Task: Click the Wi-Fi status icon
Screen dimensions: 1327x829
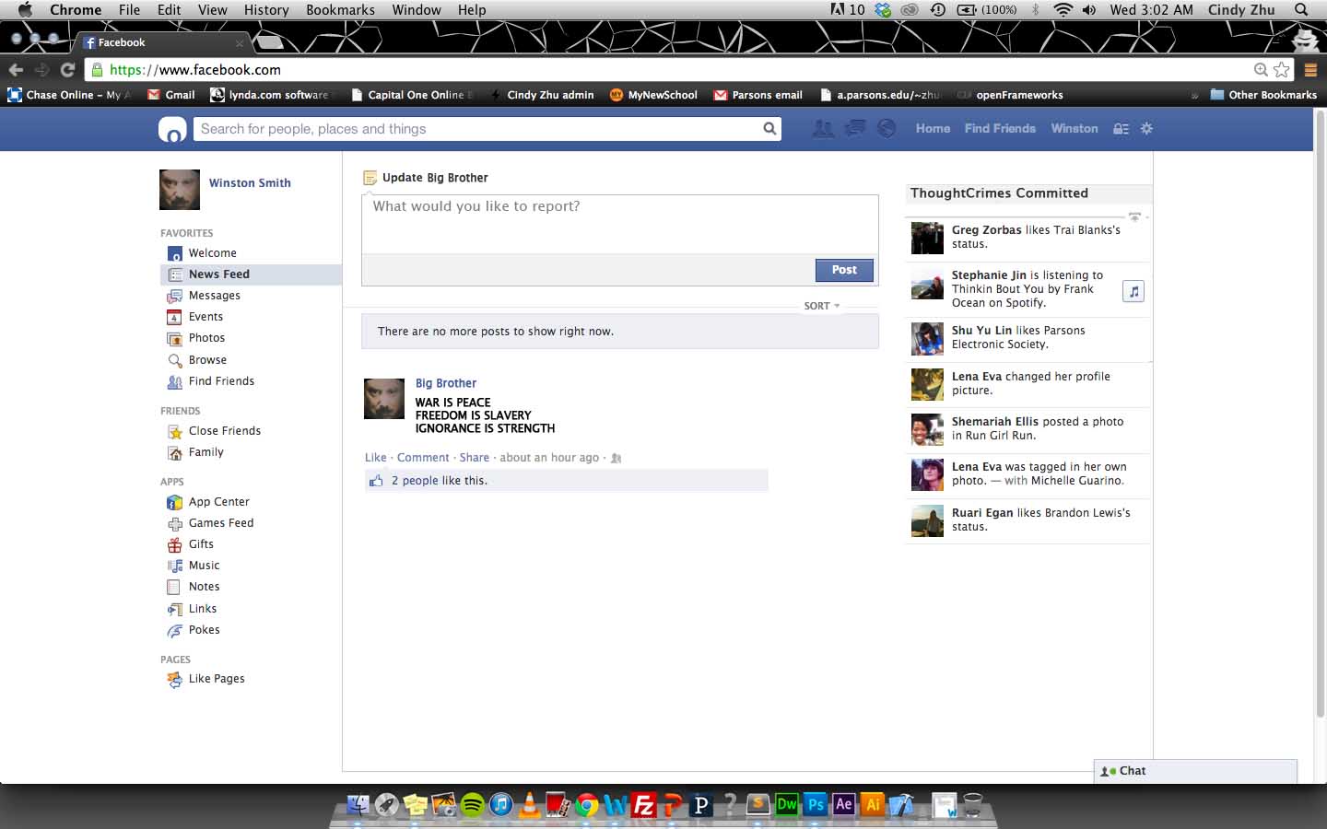Action: [x=1063, y=10]
